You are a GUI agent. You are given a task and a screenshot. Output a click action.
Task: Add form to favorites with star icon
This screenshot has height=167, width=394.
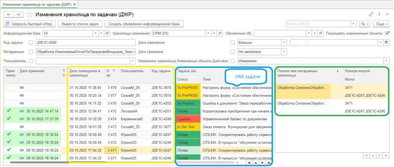tap(30, 14)
